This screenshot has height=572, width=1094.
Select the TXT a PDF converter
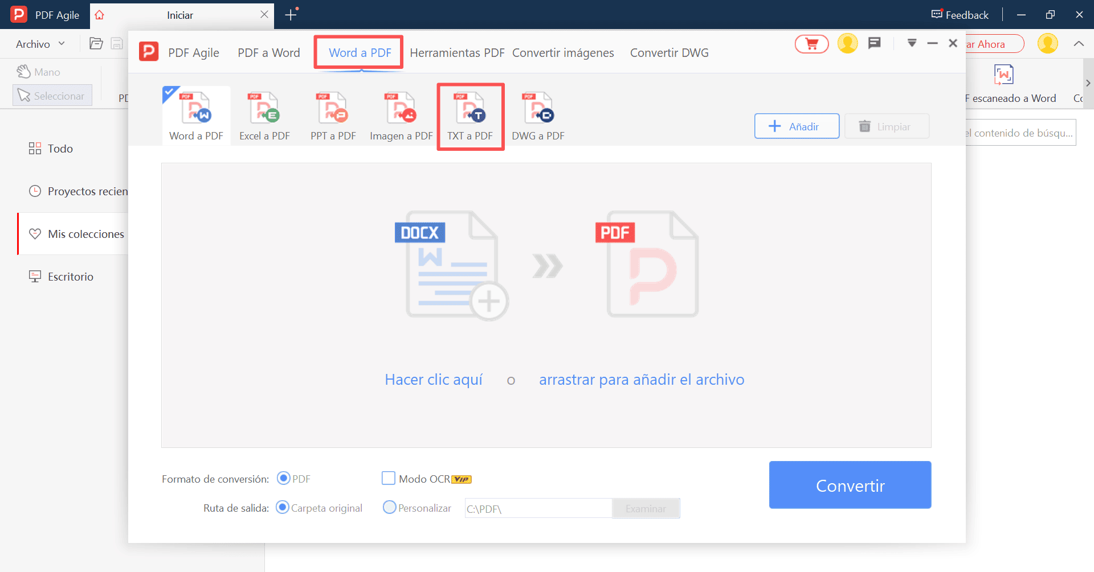click(470, 115)
